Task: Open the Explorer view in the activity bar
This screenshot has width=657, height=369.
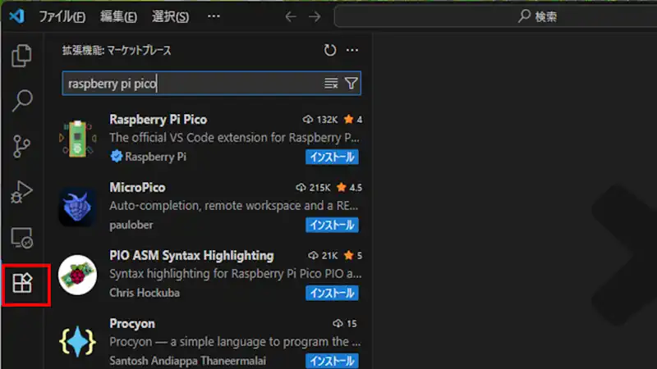Action: click(x=22, y=56)
